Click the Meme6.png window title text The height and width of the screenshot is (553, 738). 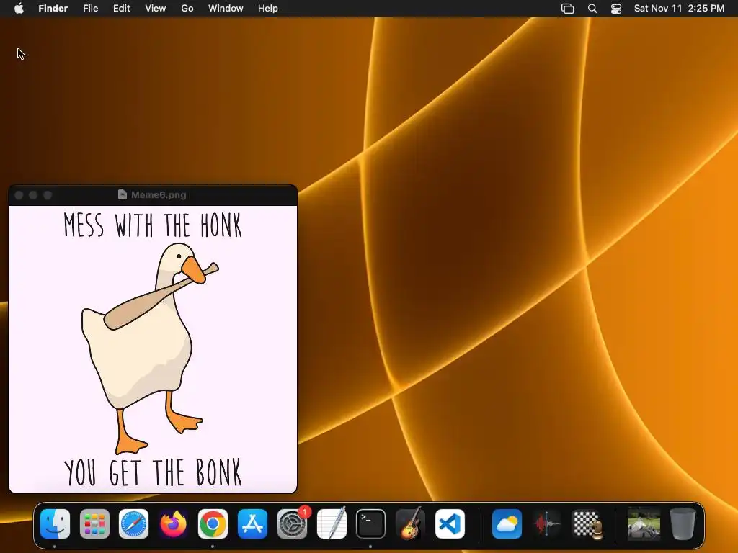(x=159, y=194)
